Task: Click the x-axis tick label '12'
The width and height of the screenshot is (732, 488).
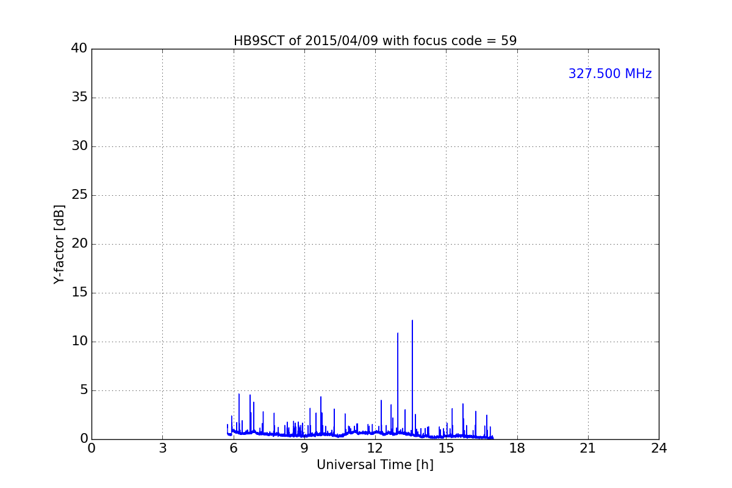Action: coord(375,448)
